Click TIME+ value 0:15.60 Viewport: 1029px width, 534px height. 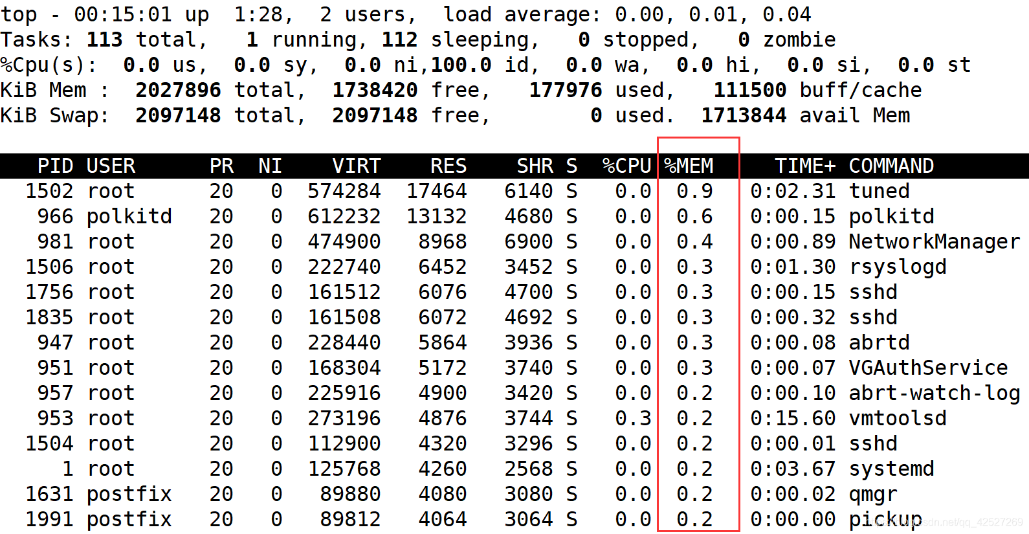tap(793, 419)
